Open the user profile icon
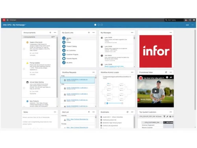This screenshot has height=148, width=197. pyautogui.click(x=186, y=20)
